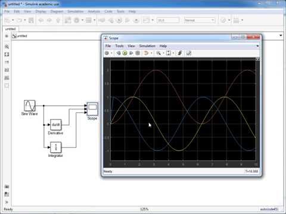
Task: Open the Scope window's Simulation menu
Action: (147, 46)
